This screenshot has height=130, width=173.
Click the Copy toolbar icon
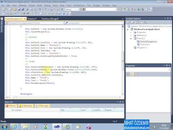coord(31,9)
